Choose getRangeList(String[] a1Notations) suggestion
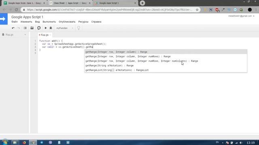The height and width of the screenshot is (145, 259). pos(166,70)
